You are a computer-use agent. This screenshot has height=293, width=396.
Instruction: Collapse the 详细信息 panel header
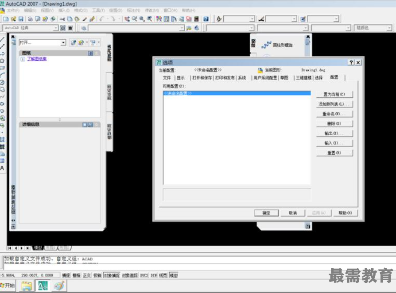point(96,125)
